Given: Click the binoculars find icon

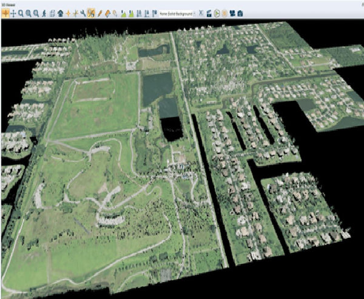Looking at the screenshot, I should (x=232, y=12).
